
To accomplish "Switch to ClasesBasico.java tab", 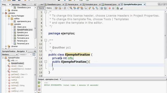I will pos(53,4).
